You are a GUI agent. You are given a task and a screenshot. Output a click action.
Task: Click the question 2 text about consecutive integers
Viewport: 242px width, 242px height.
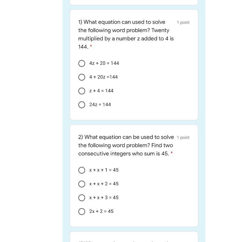coord(126,145)
